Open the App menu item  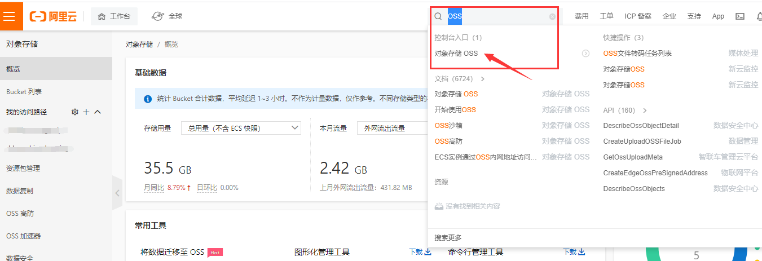tap(718, 16)
